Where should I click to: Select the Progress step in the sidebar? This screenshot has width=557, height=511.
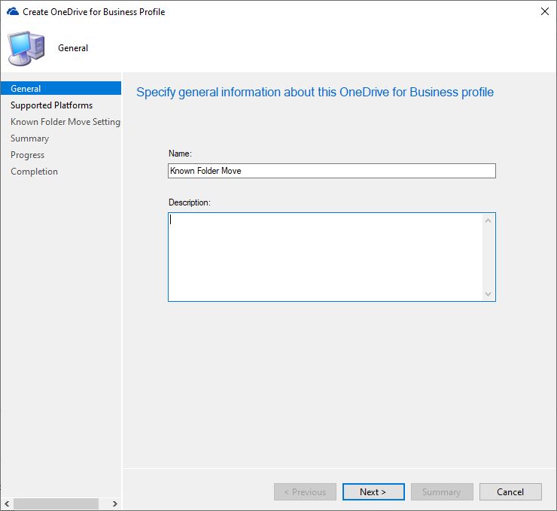[x=27, y=155]
